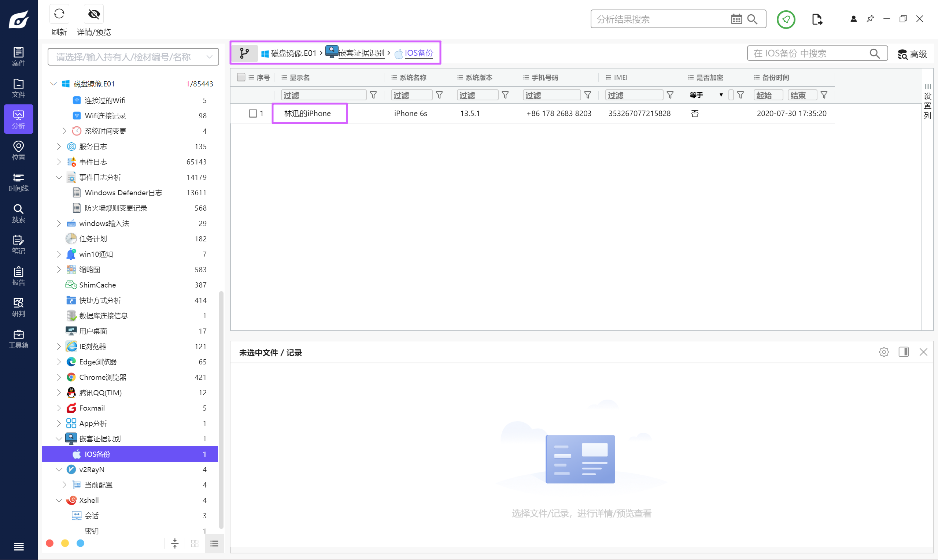Image resolution: width=938 pixels, height=560 pixels.
Task: Open the 笔记 sidebar section
Action: [18, 245]
